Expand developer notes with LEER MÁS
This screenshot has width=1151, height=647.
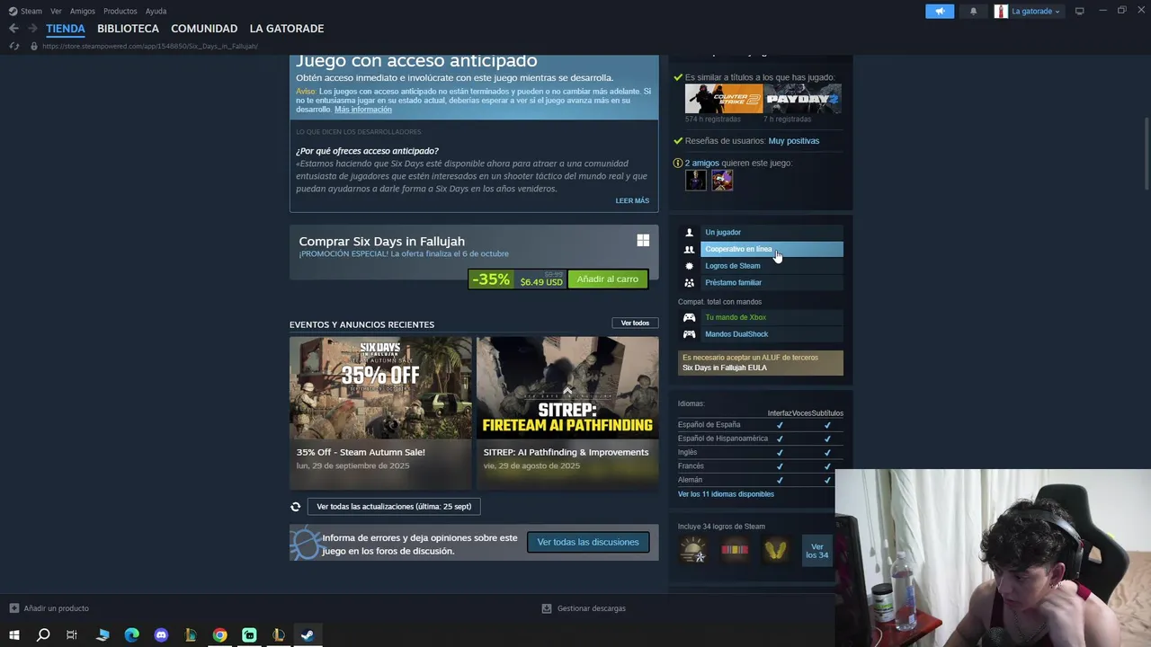click(x=632, y=200)
